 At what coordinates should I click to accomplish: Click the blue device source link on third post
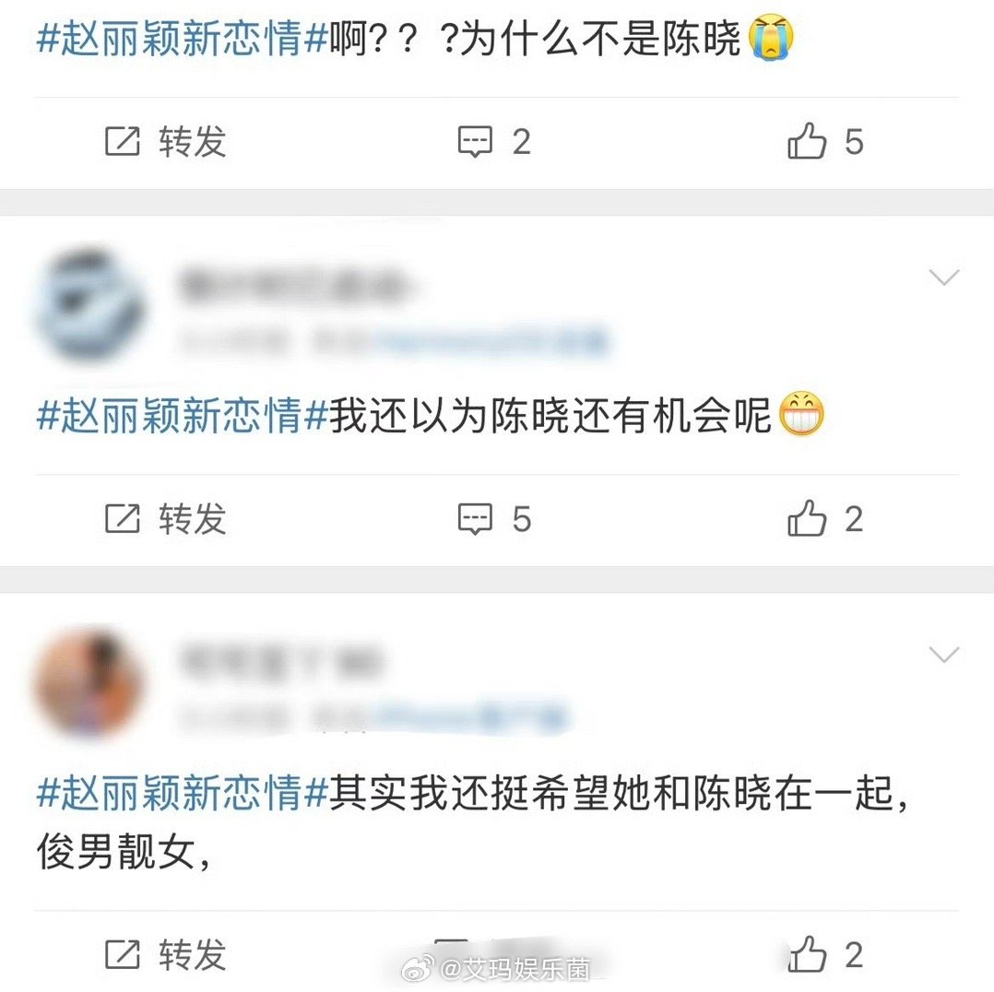470,717
